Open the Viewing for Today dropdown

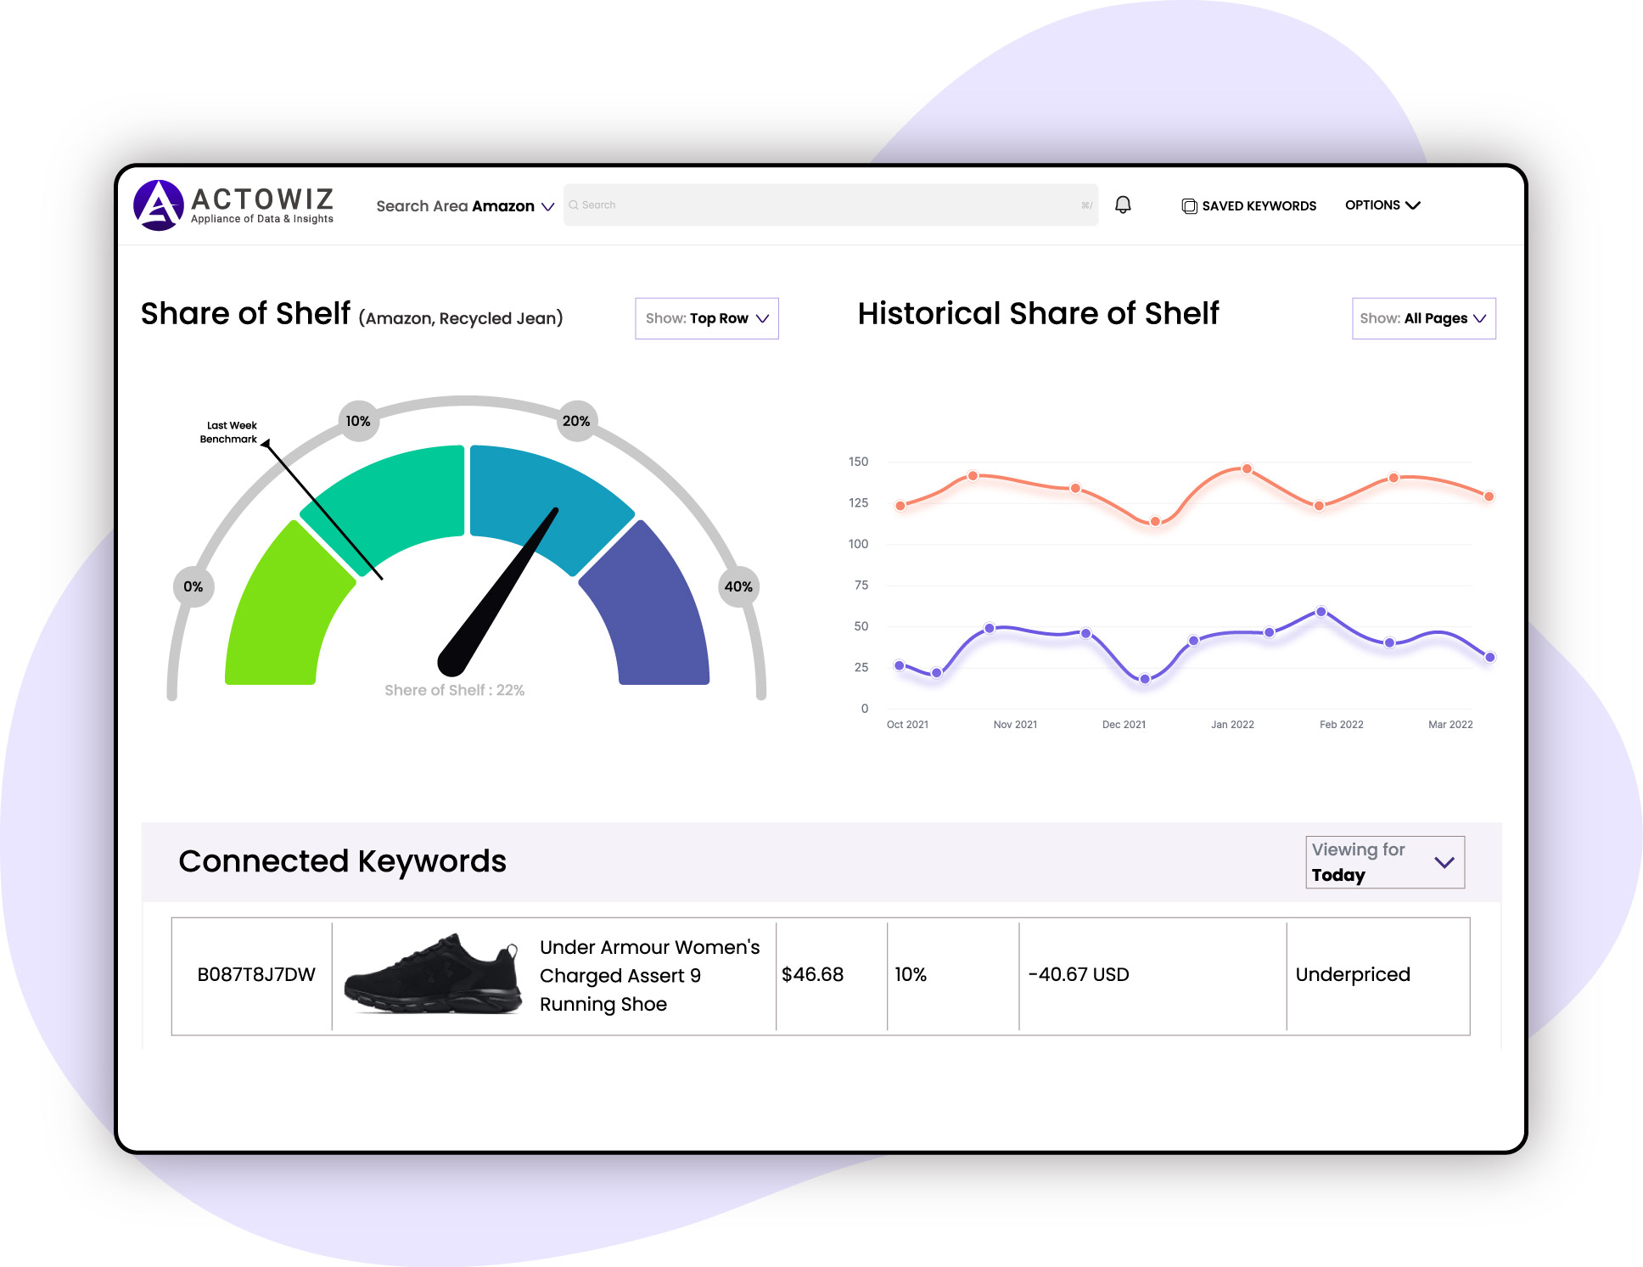click(x=1385, y=862)
